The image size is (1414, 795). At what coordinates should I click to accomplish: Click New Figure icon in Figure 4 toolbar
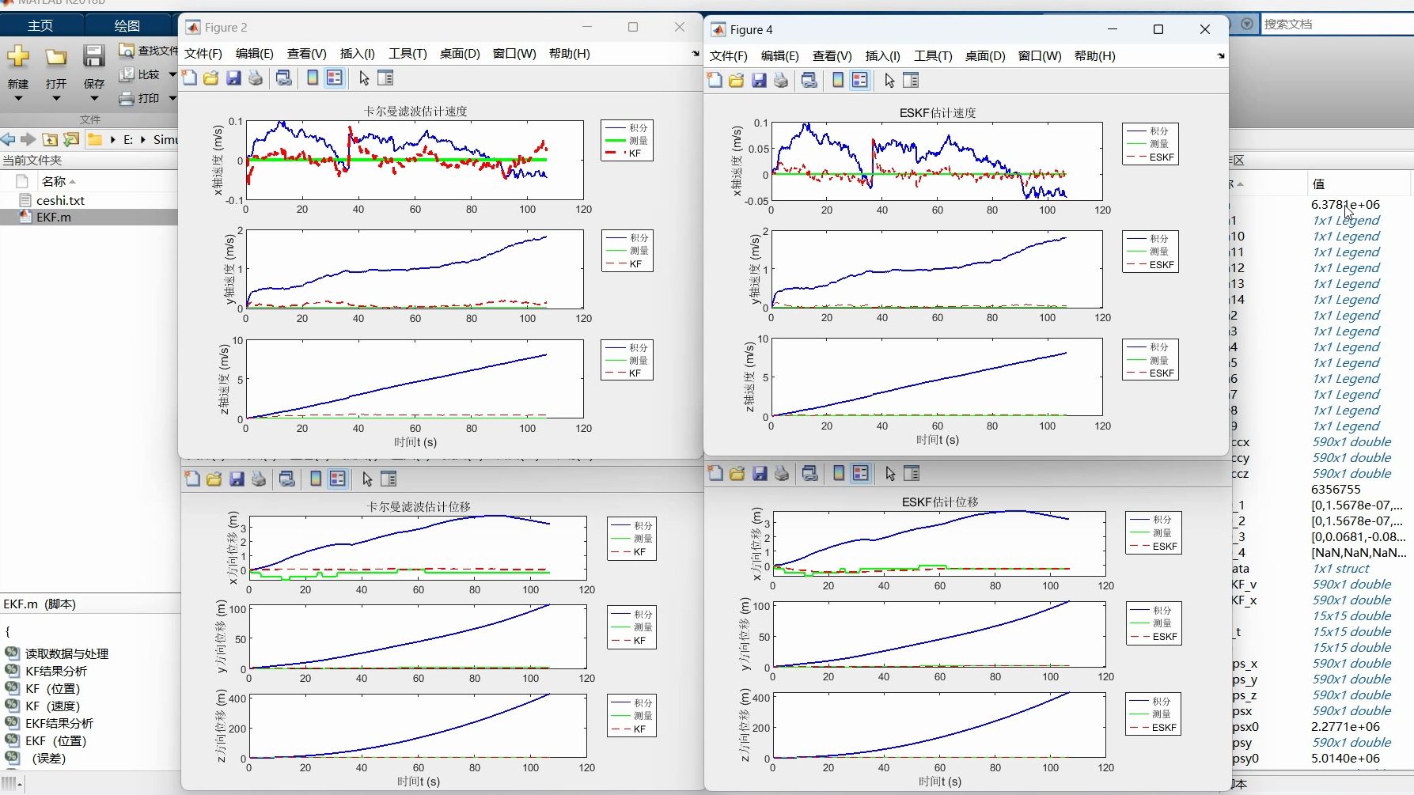point(715,80)
